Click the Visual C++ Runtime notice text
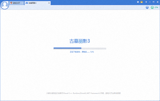 tap(83, 93)
